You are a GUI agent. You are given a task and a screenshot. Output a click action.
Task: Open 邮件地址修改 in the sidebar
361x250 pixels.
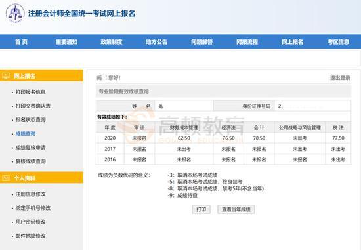[x=30, y=236]
